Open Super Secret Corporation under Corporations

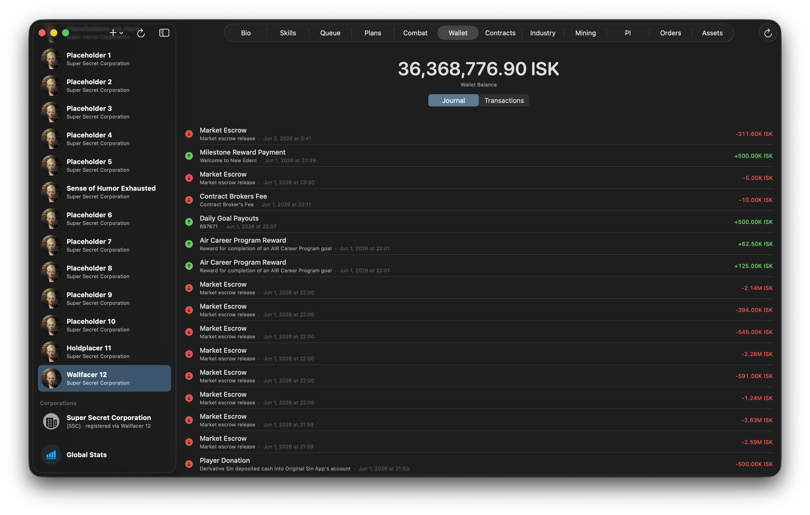(104, 421)
